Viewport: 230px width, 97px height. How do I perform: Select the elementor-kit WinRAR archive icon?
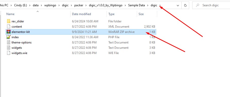point(9,32)
